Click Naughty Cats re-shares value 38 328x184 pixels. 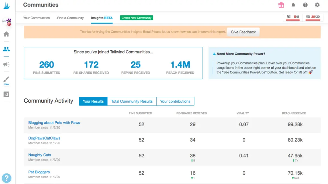[193, 156]
